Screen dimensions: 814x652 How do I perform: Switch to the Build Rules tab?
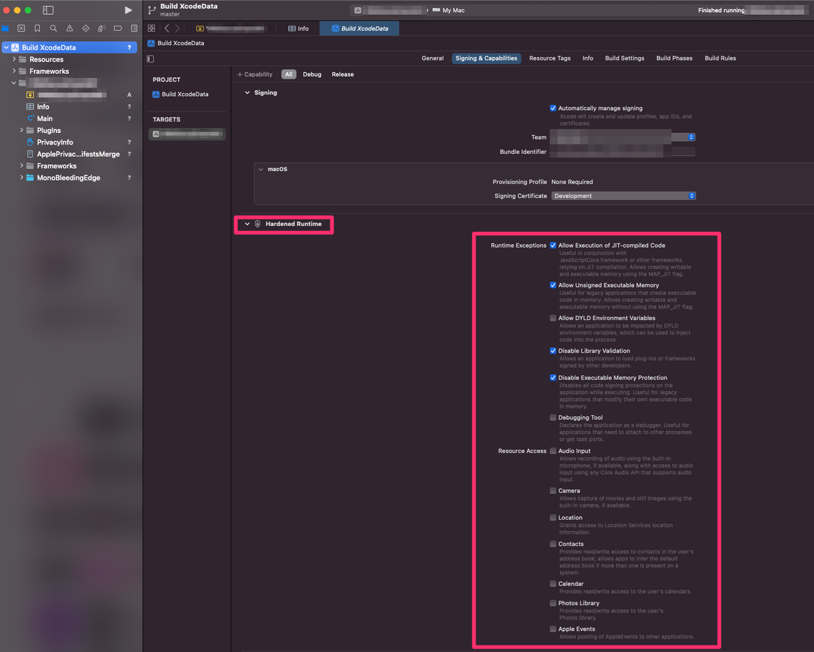[720, 58]
